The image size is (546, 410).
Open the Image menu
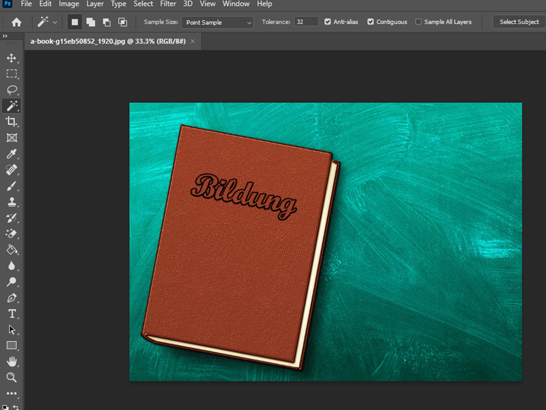pos(69,4)
